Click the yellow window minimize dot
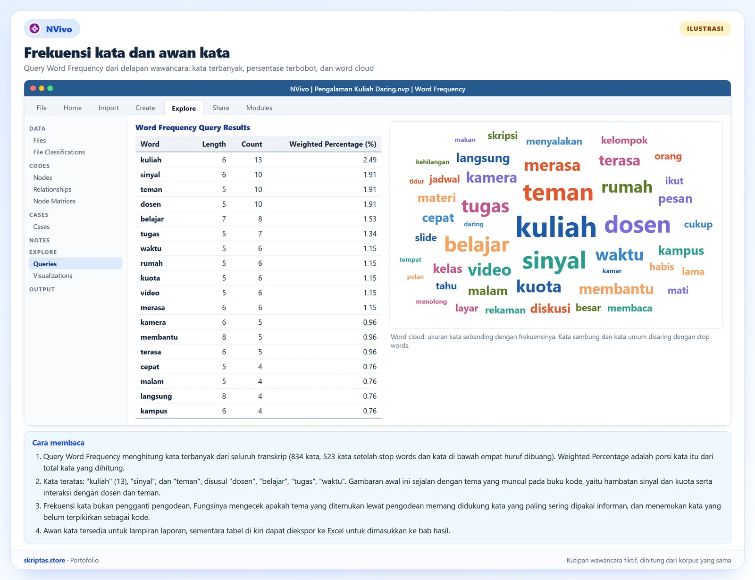 [x=42, y=88]
